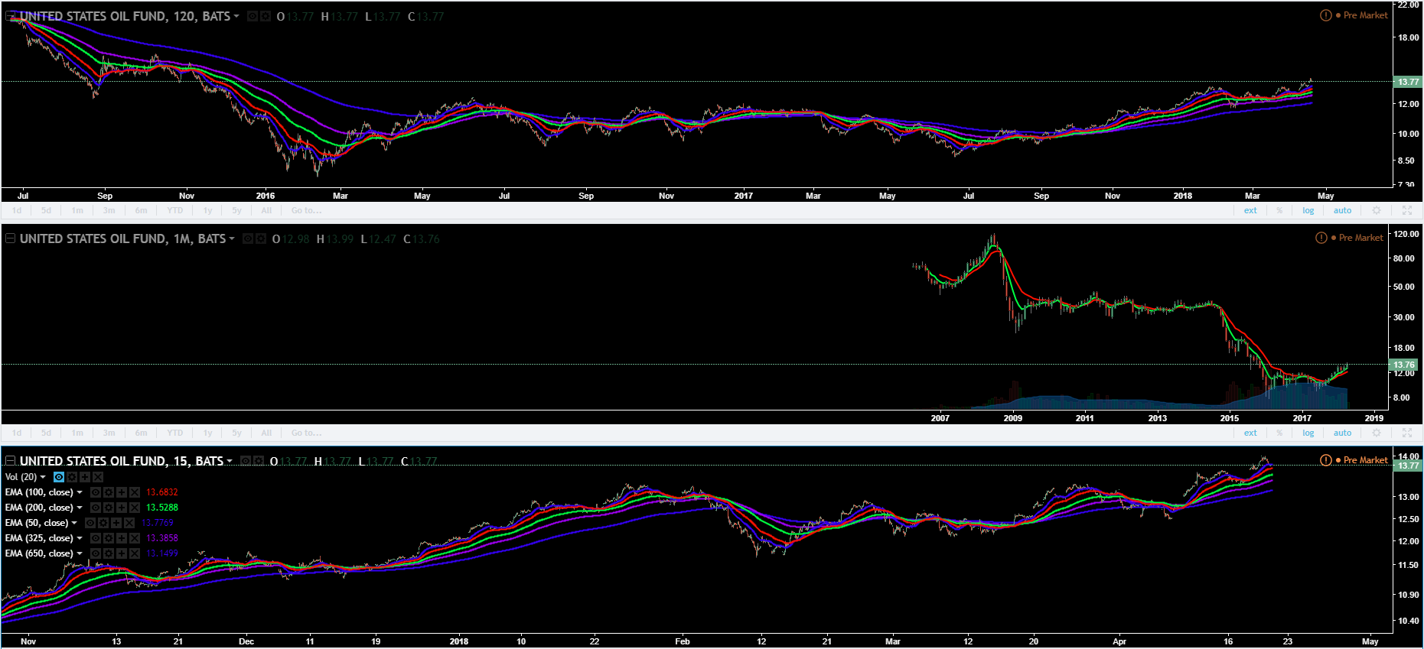This screenshot has height=649, width=1424.
Task: Collapse the 15 chart legend with the minus box
Action: point(11,461)
